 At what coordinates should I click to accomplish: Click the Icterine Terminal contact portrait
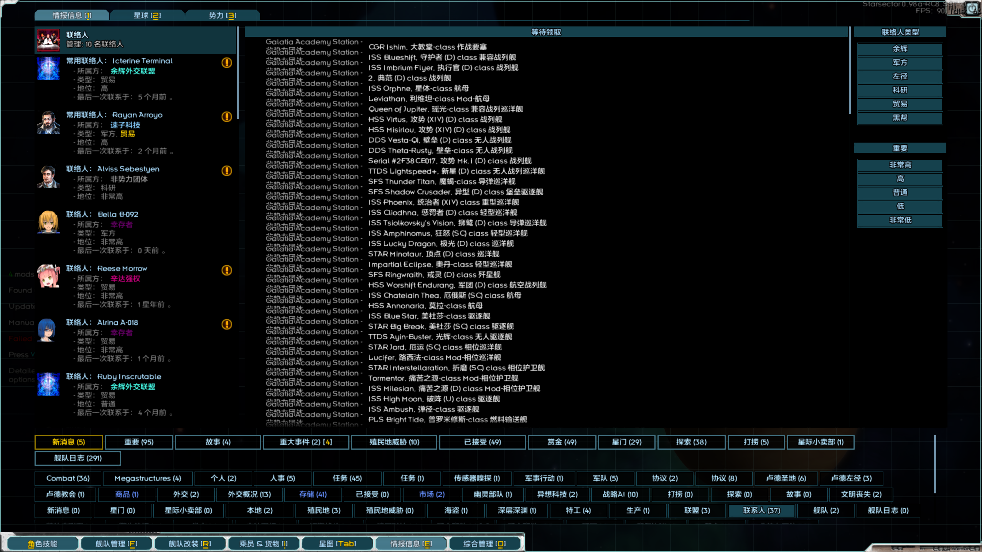click(x=48, y=68)
